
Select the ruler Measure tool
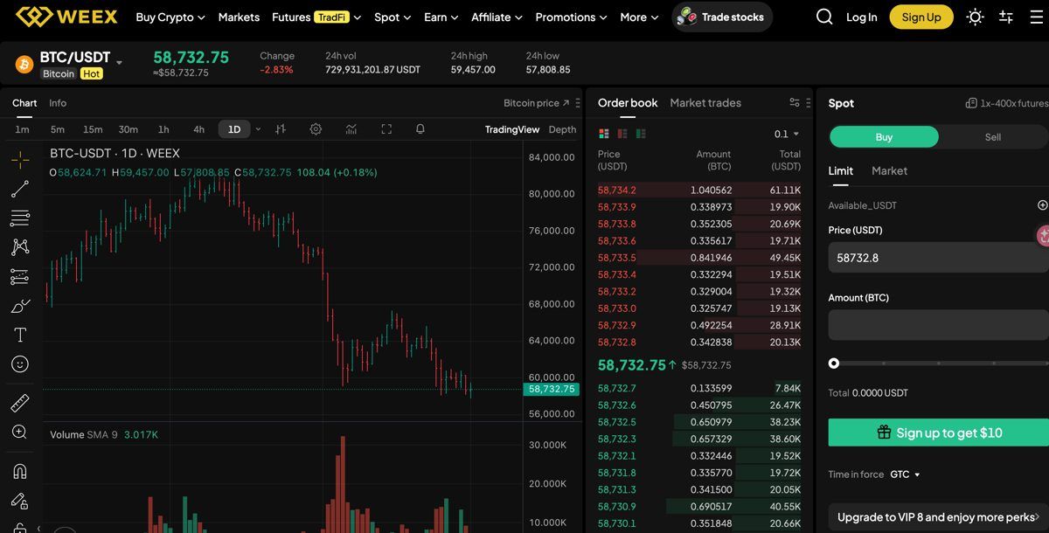[20, 403]
